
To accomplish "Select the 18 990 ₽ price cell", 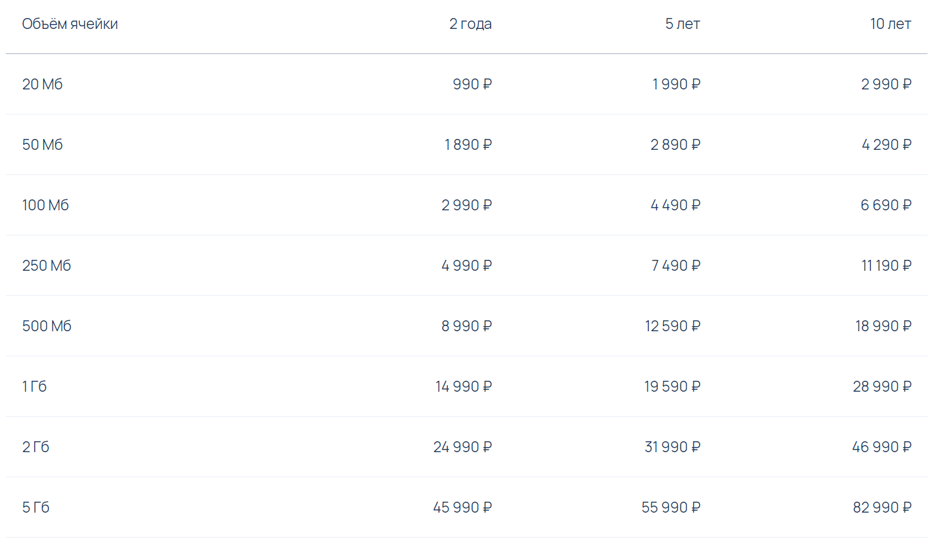I will click(x=882, y=326).
